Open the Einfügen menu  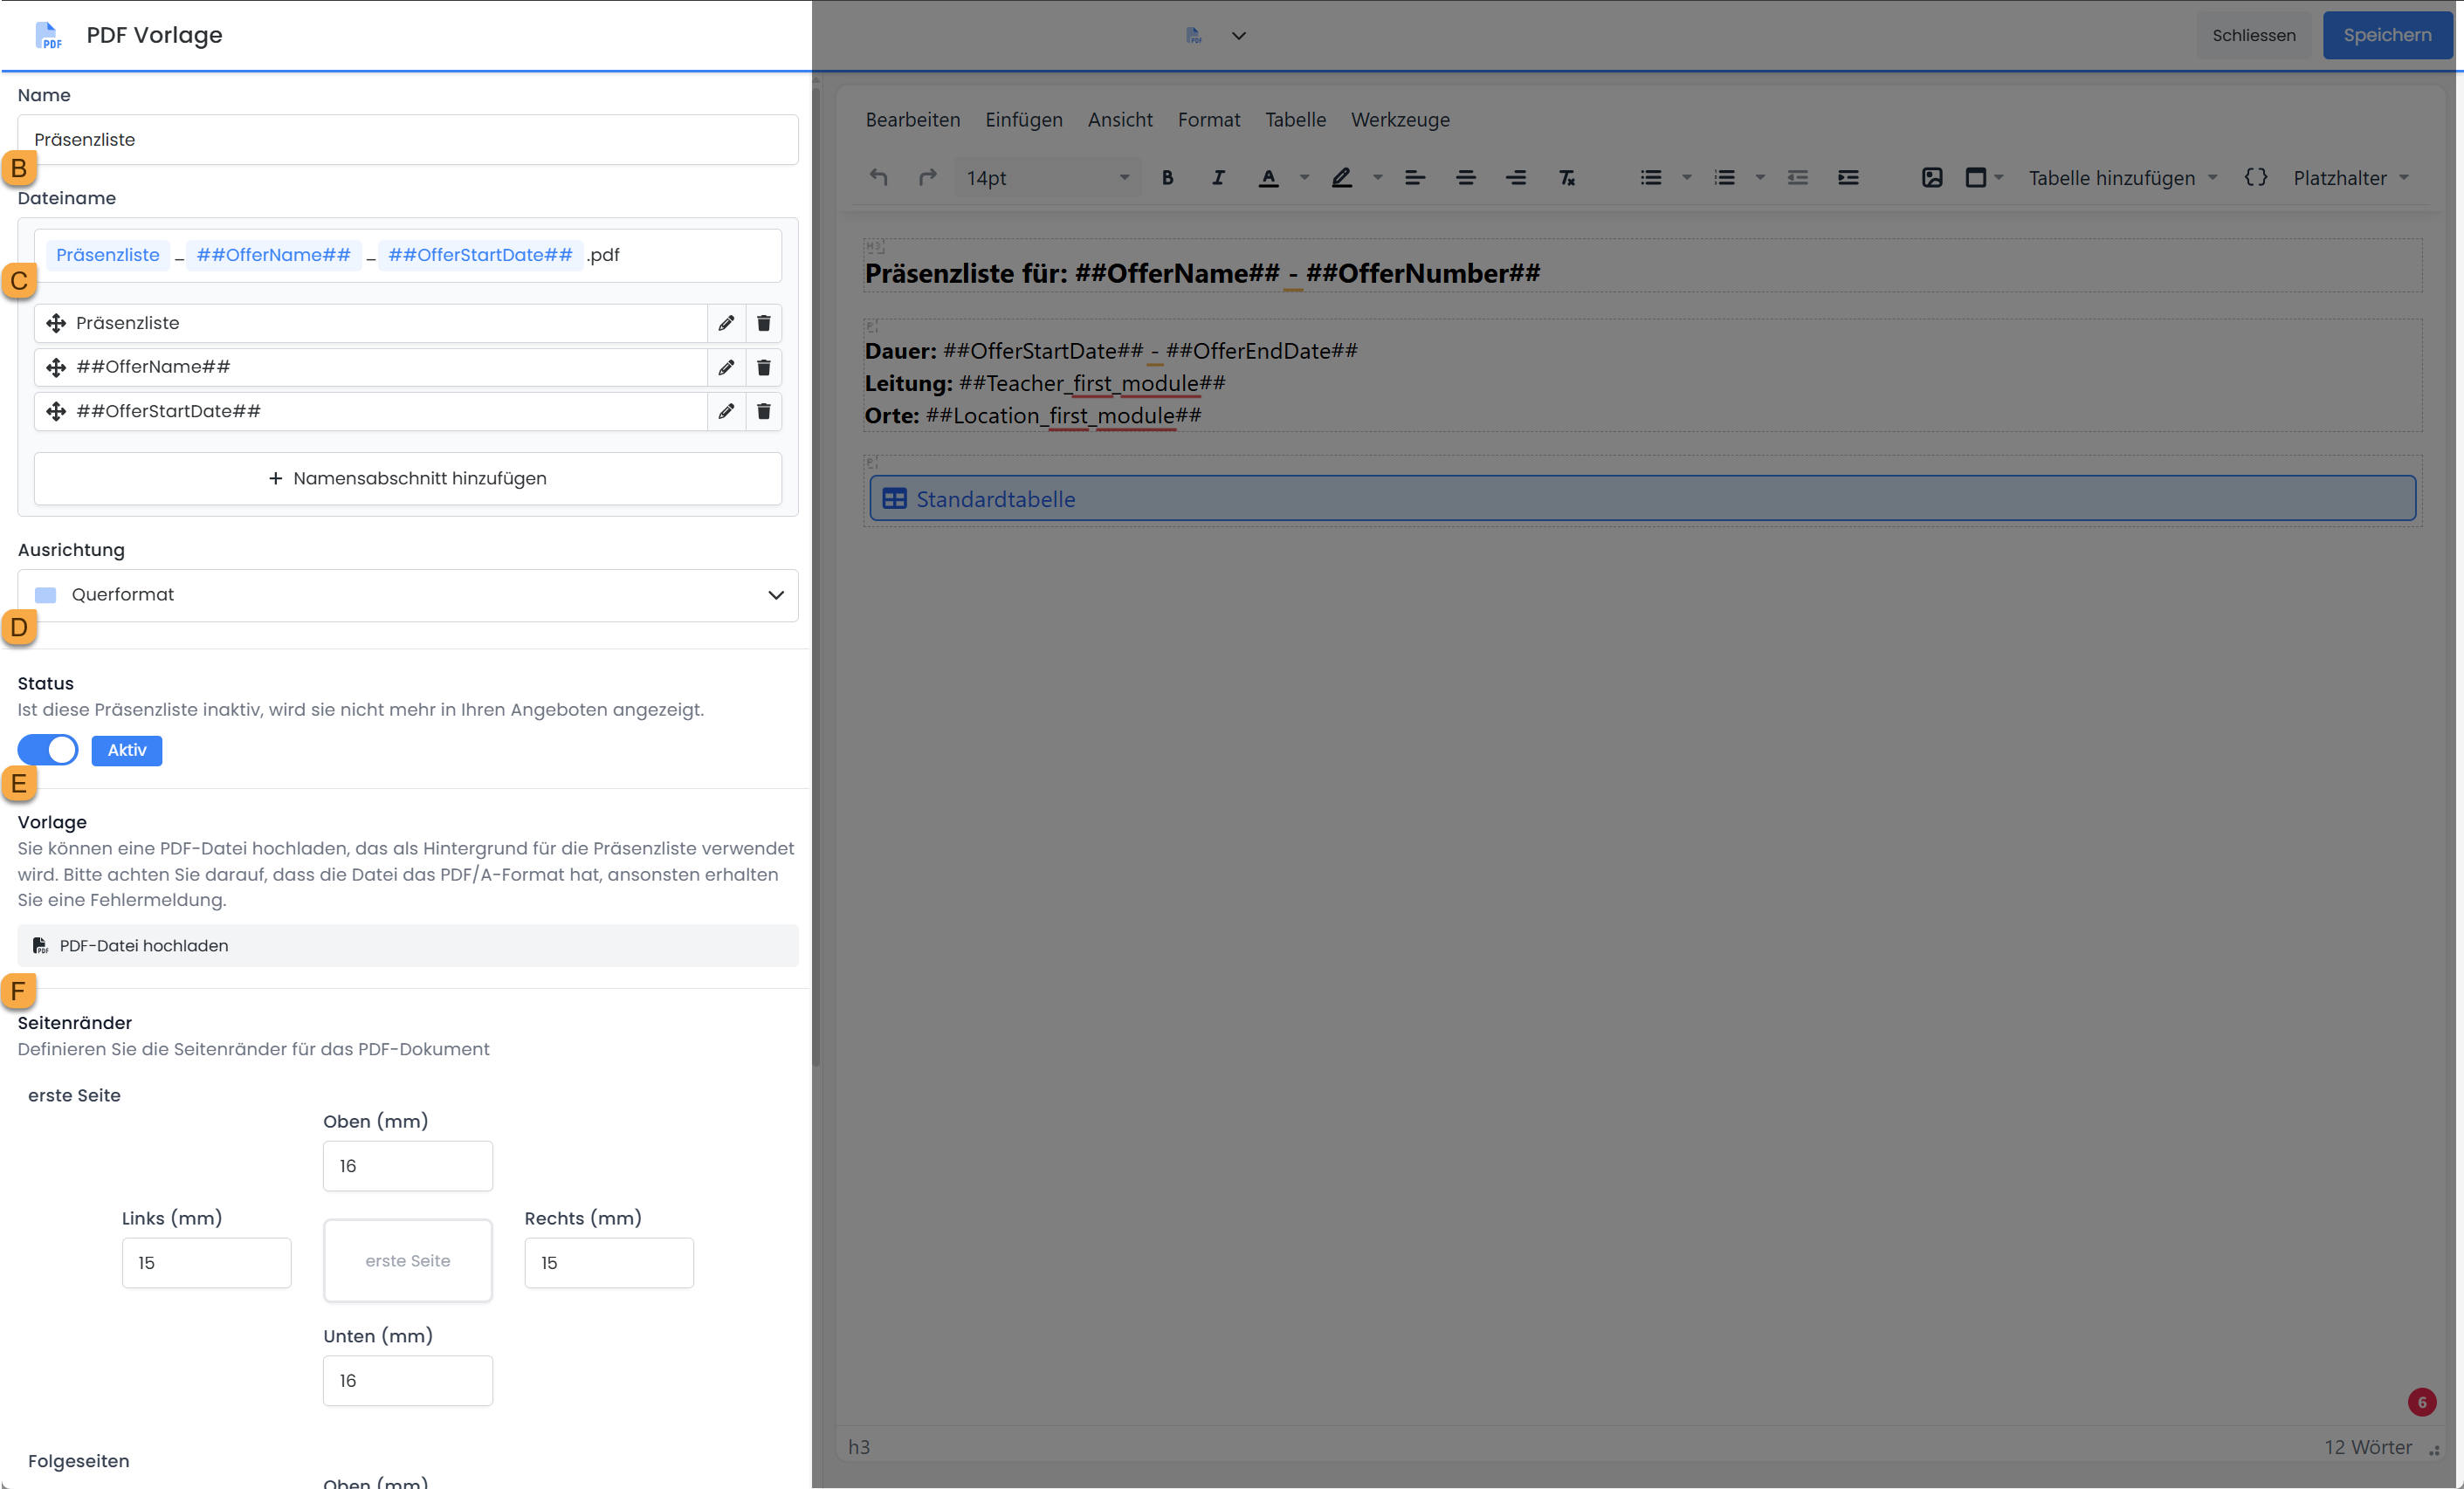1023,120
